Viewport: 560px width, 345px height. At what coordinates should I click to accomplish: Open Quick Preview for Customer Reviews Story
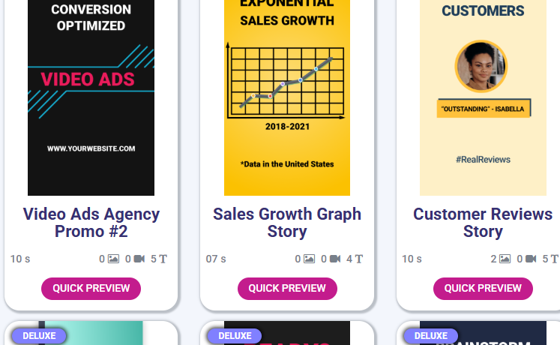click(483, 288)
